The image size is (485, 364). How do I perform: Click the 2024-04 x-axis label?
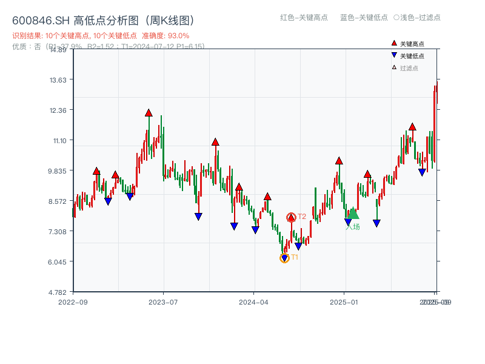(x=253, y=302)
